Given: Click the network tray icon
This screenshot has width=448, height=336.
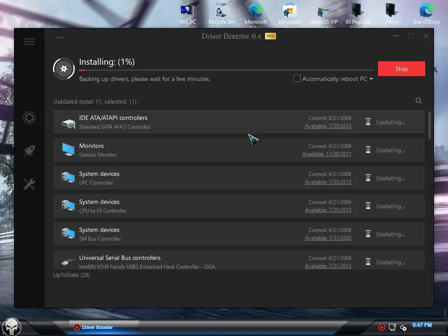Looking at the screenshot, I should coord(392,327).
